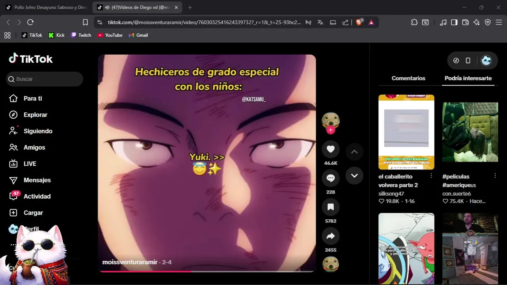Open more options for el caballerito volvera video
The width and height of the screenshot is (507, 285).
431,176
